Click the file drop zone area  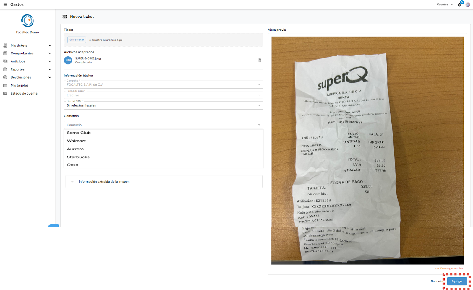163,40
